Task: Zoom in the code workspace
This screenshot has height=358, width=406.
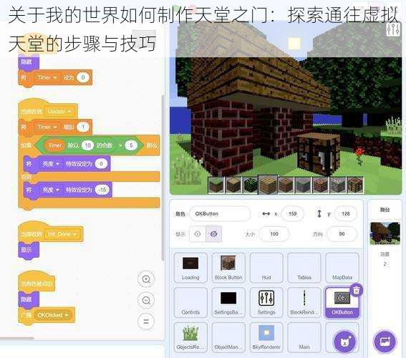Action: pos(146,279)
